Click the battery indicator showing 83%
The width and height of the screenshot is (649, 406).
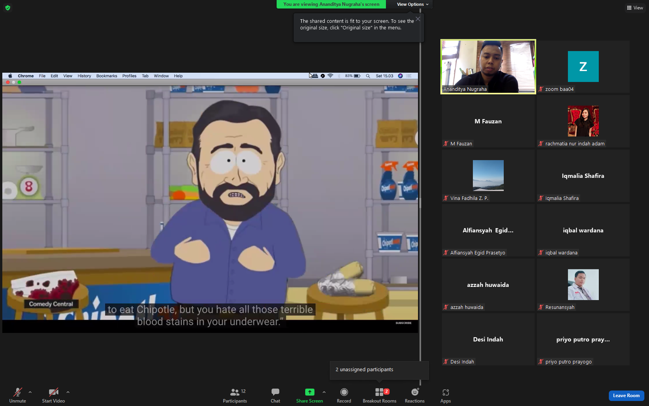coord(353,76)
